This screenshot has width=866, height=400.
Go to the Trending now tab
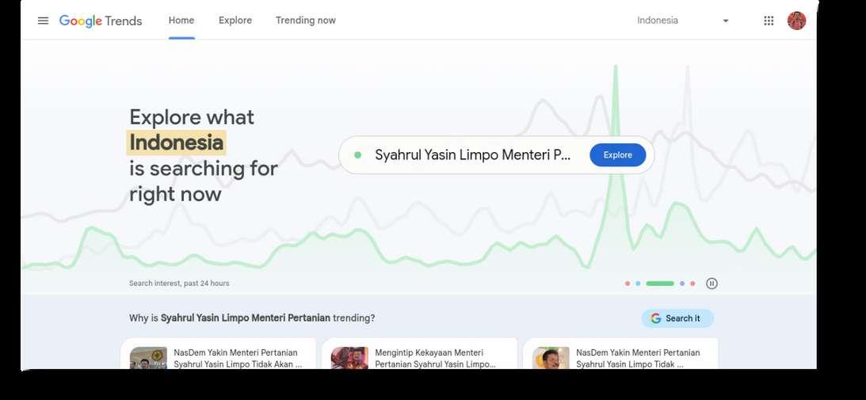pos(305,21)
